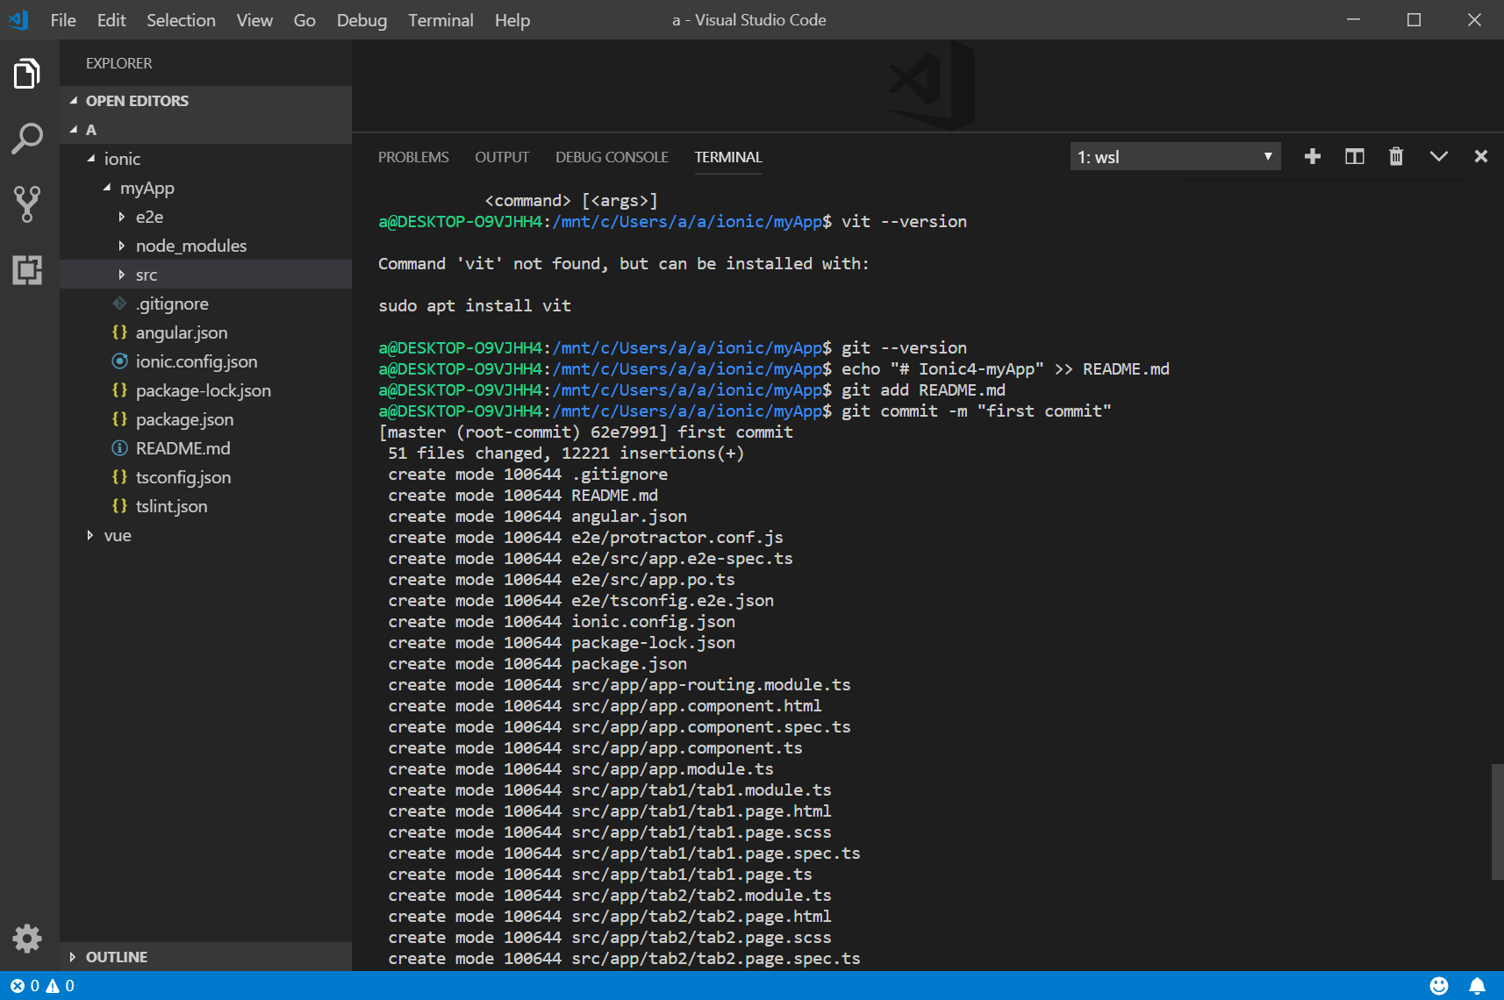Click the terminal scrollbar thumb
1504x1000 pixels.
[x=1497, y=821]
